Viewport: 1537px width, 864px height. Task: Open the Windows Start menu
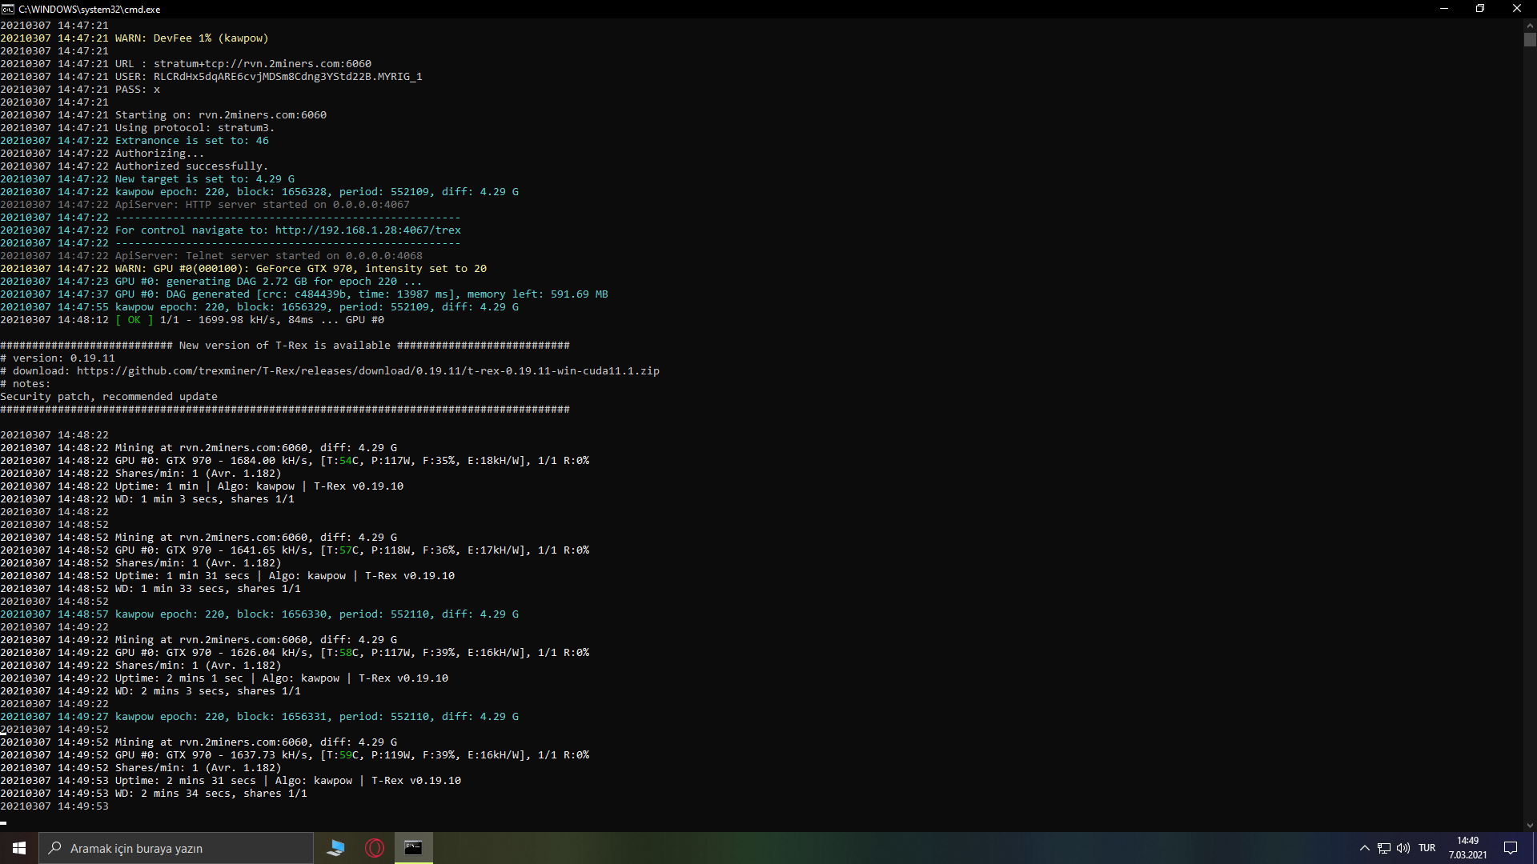click(19, 848)
